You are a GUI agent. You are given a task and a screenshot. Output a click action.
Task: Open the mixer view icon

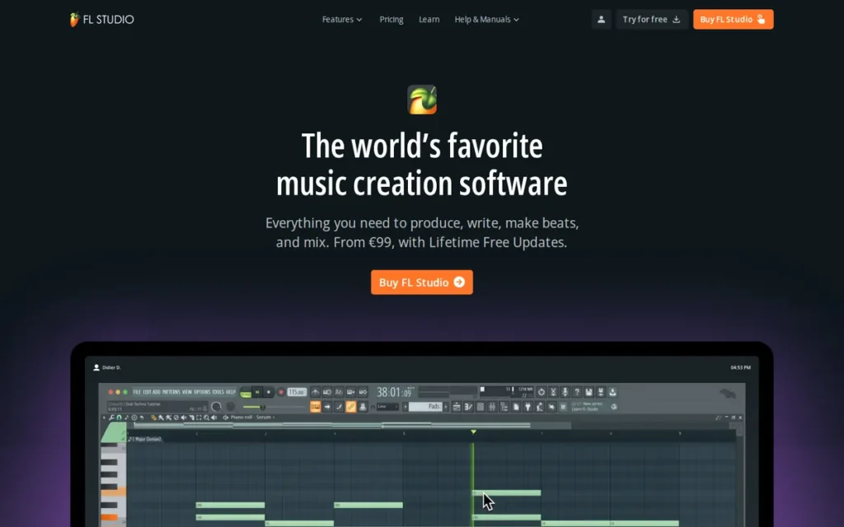coord(492,407)
